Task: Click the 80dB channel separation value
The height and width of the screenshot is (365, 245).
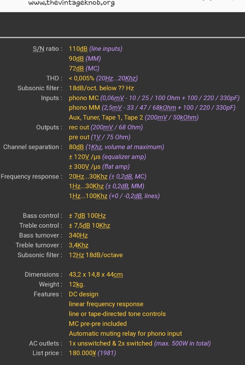Action: coord(116,147)
